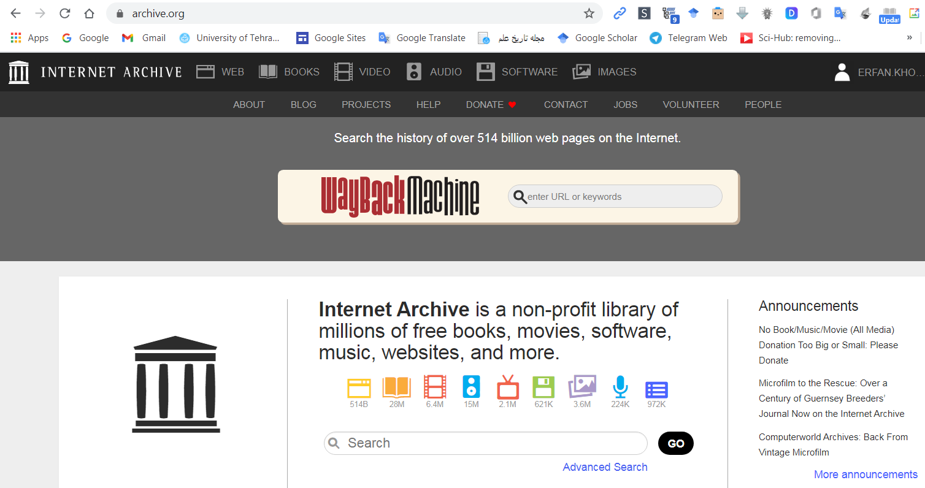Reload the archive.org page
925x488 pixels.
tap(64, 13)
